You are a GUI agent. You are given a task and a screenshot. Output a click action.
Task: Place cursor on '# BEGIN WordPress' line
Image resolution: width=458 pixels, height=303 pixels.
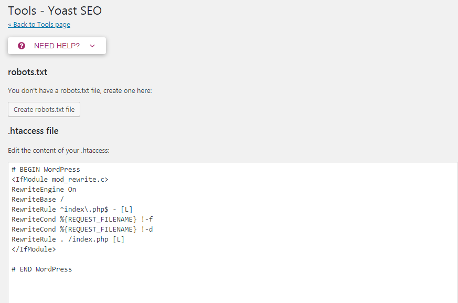46,170
